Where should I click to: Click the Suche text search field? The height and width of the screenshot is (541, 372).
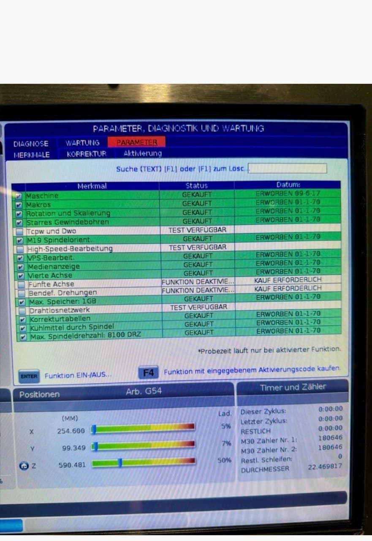(x=288, y=168)
